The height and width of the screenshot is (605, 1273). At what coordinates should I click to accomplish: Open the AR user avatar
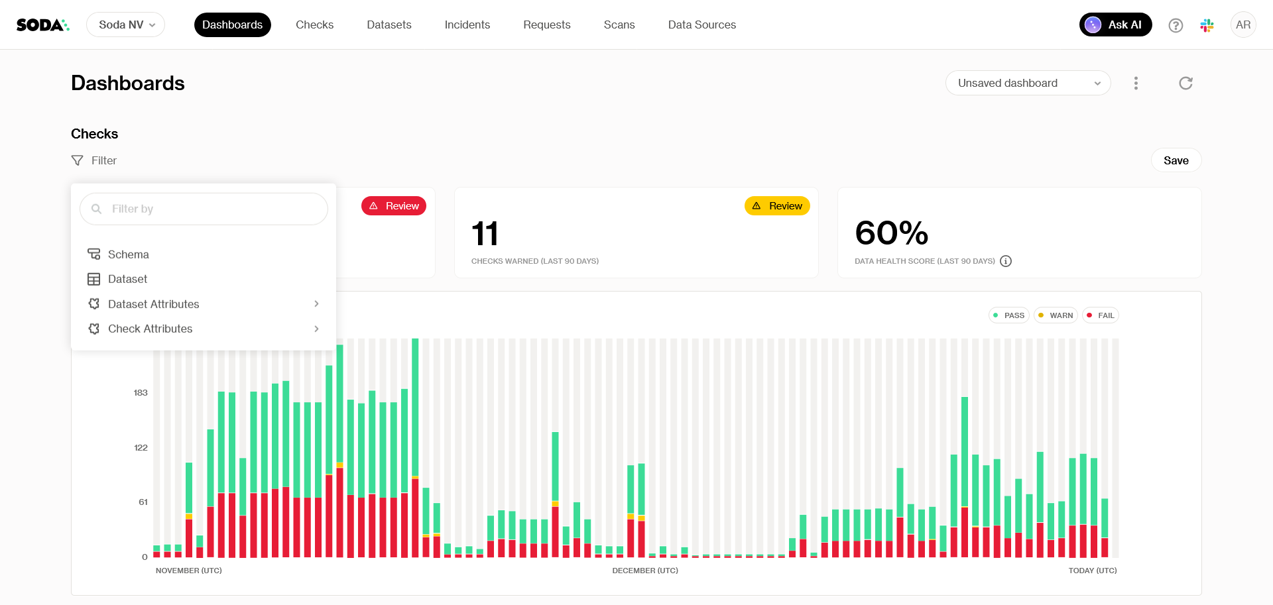click(1243, 25)
